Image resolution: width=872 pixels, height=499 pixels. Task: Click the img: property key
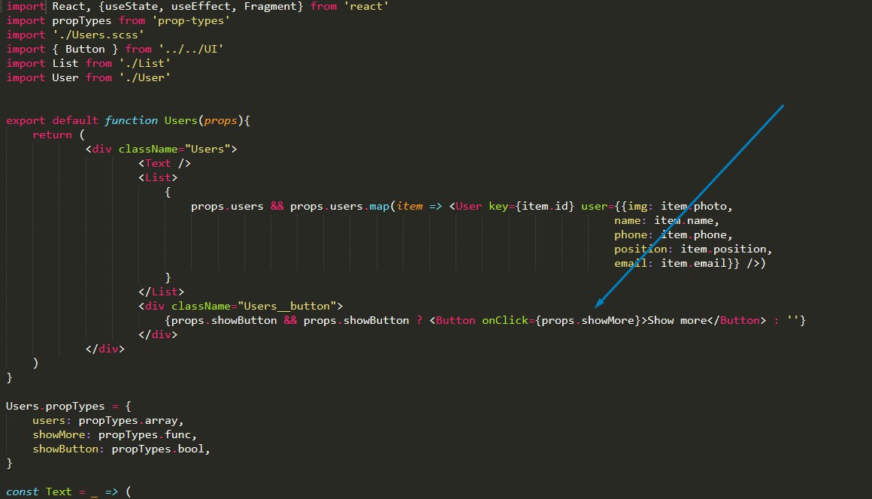pos(640,206)
